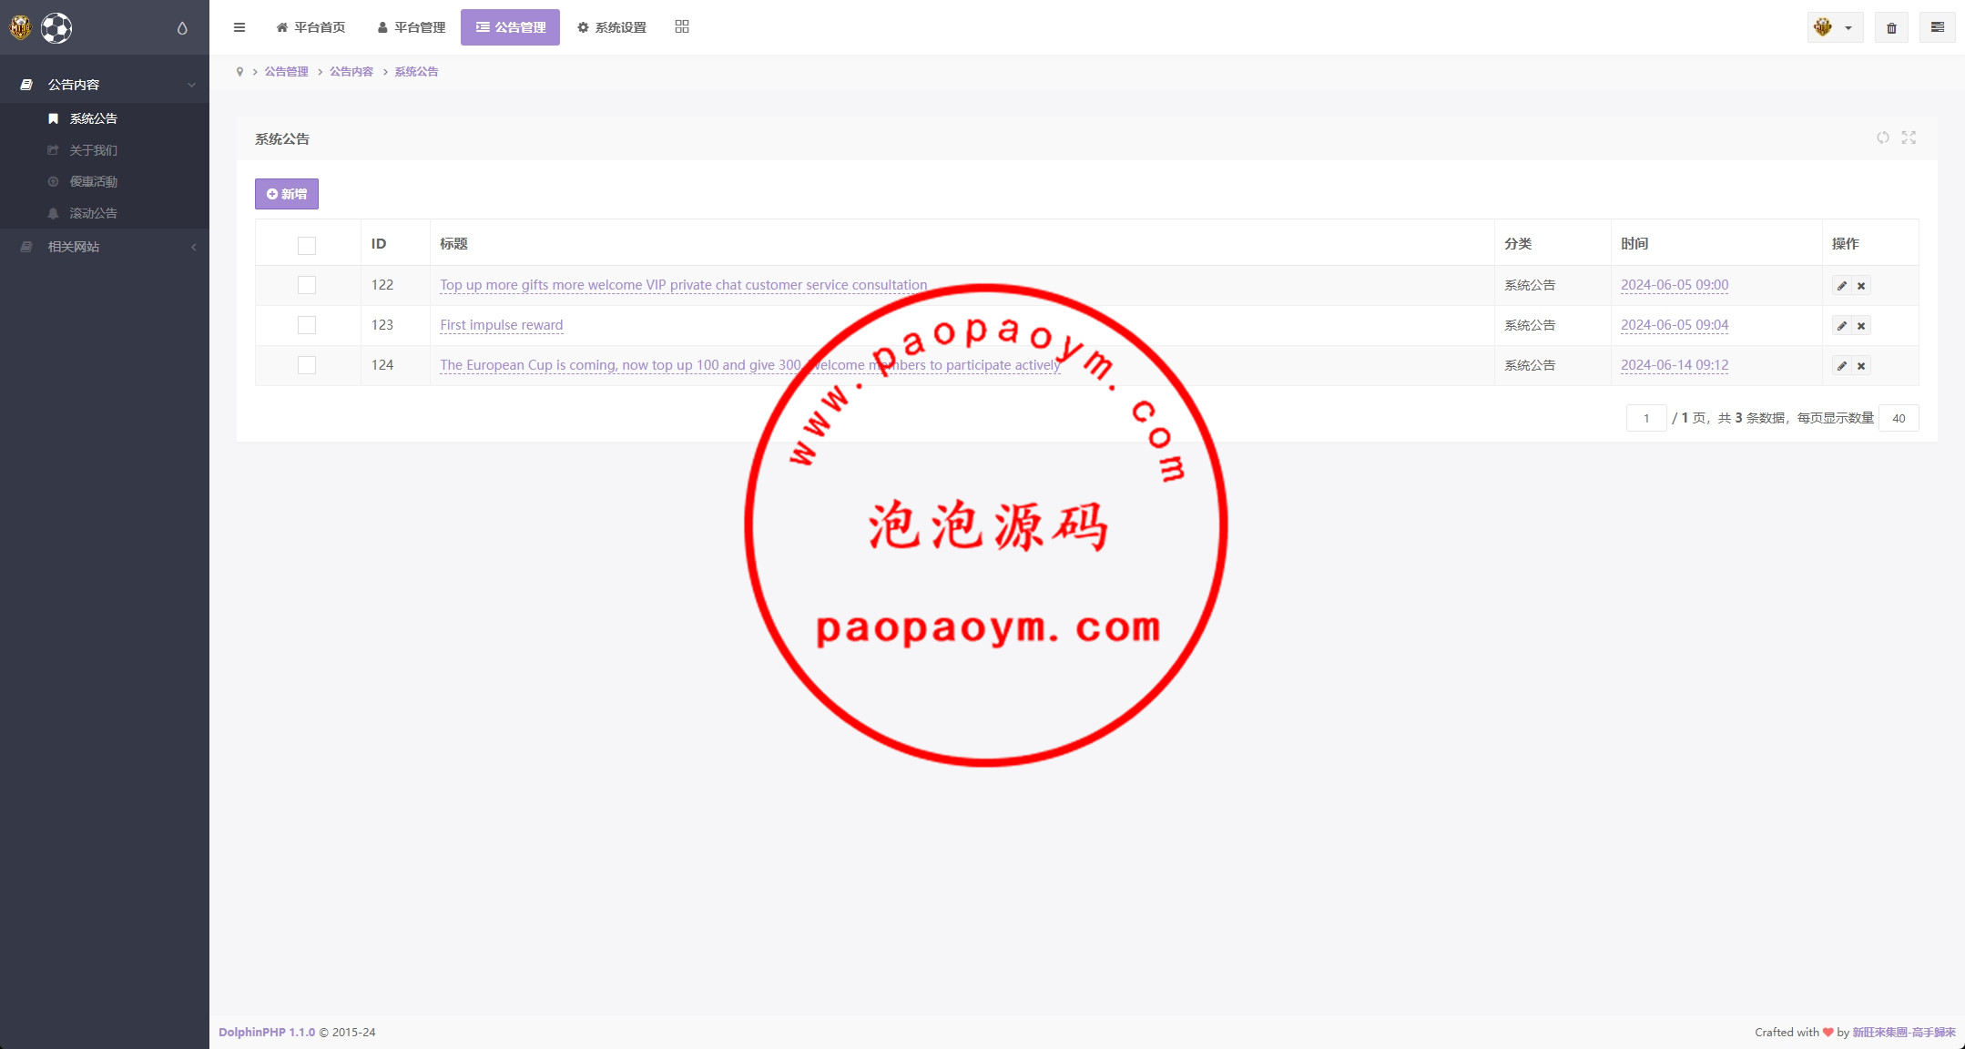Check the checkbox for row ID 123

point(307,325)
